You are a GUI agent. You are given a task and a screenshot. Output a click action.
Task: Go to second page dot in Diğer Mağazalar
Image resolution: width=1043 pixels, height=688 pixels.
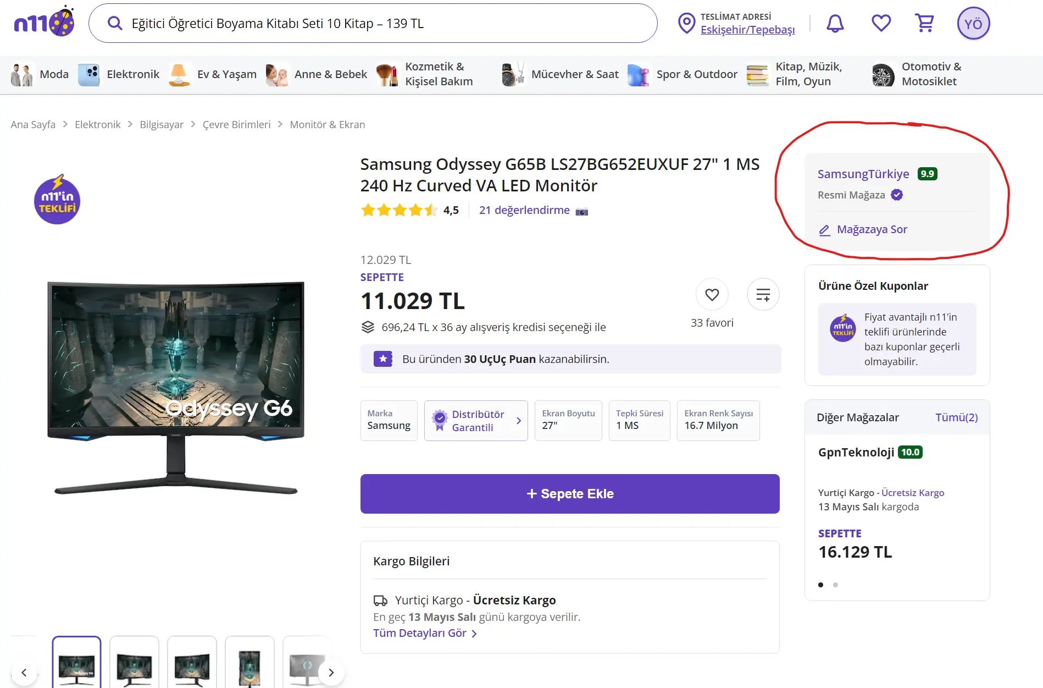point(835,585)
